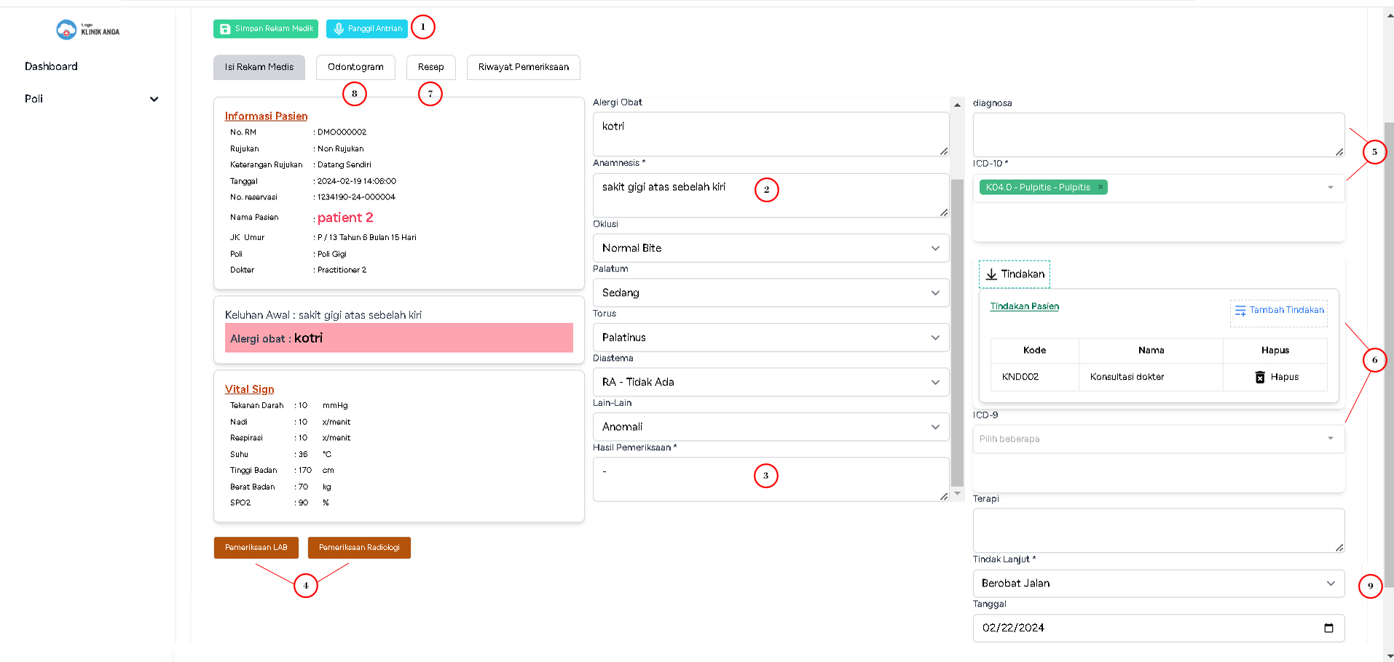Click the Tambah Tindakan list icon
Image resolution: width=1394 pixels, height=662 pixels.
point(1240,311)
